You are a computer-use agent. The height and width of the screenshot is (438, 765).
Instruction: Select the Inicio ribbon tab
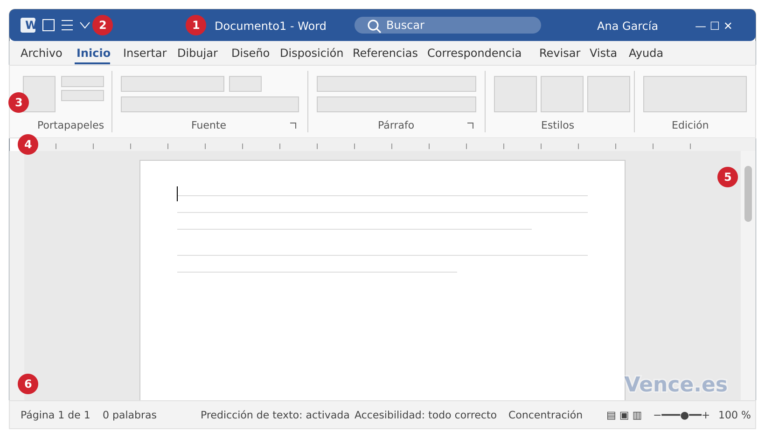click(x=93, y=53)
